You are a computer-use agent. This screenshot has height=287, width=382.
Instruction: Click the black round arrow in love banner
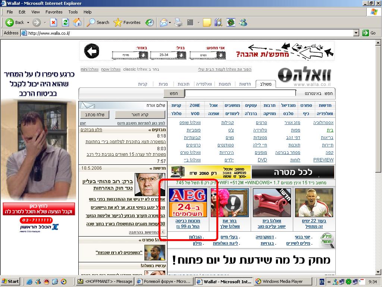pos(92,51)
